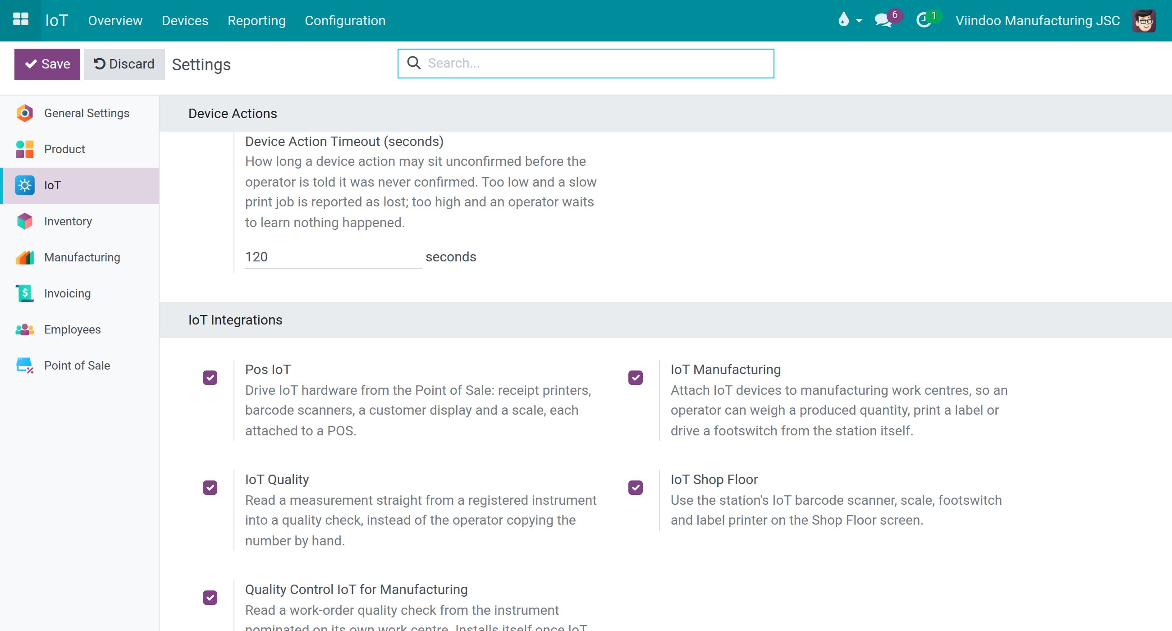Click the Point of Sale shop icon
1172x631 pixels.
tap(25, 366)
